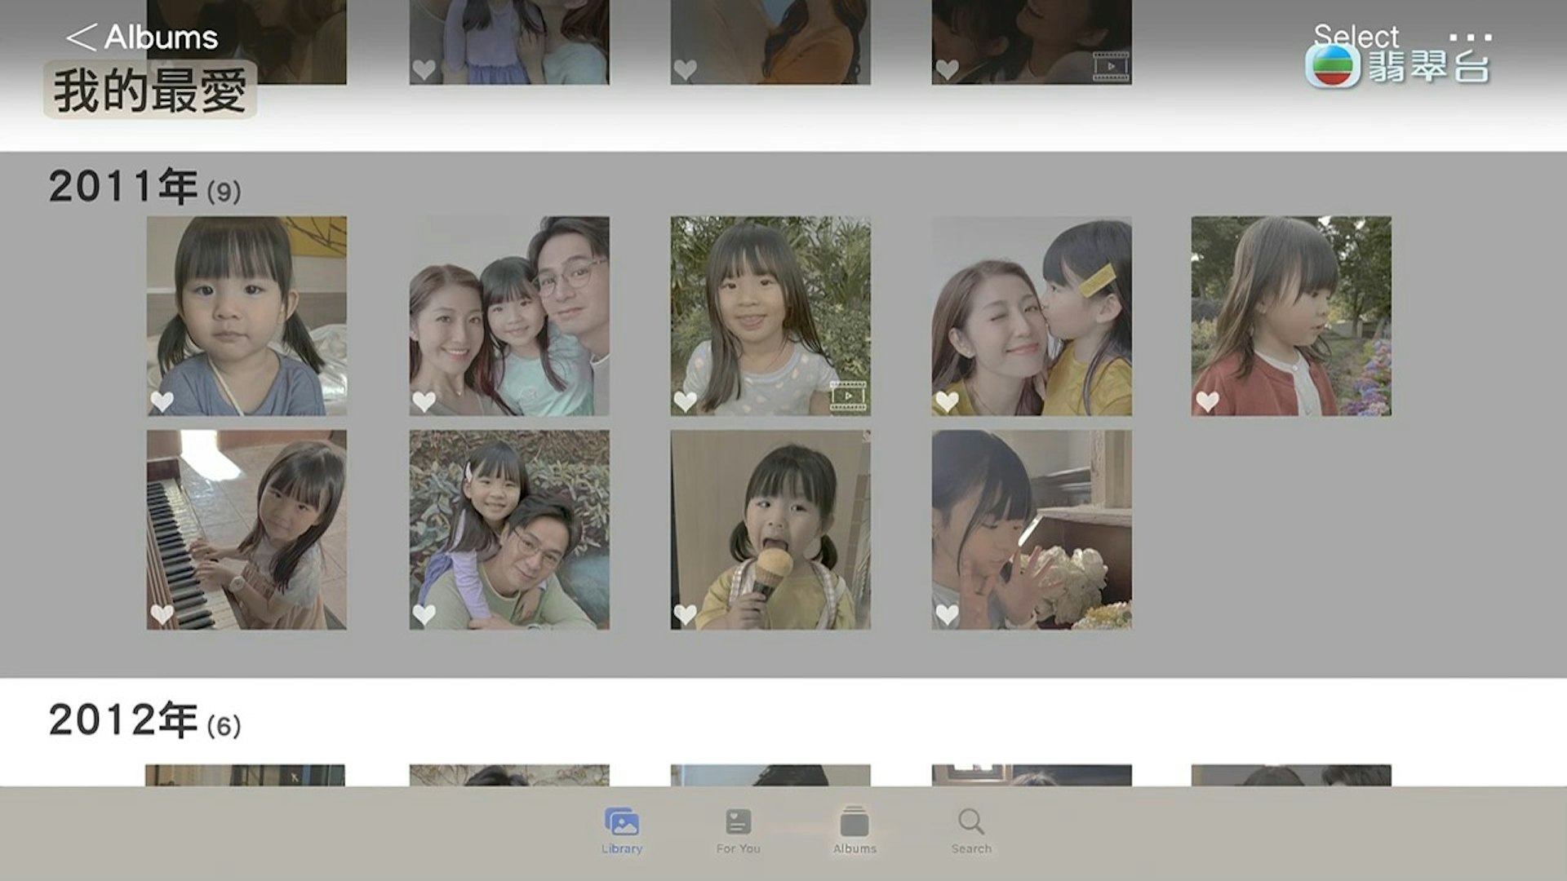Open the girl licking ice cream photo
The width and height of the screenshot is (1567, 881).
pyautogui.click(x=770, y=529)
